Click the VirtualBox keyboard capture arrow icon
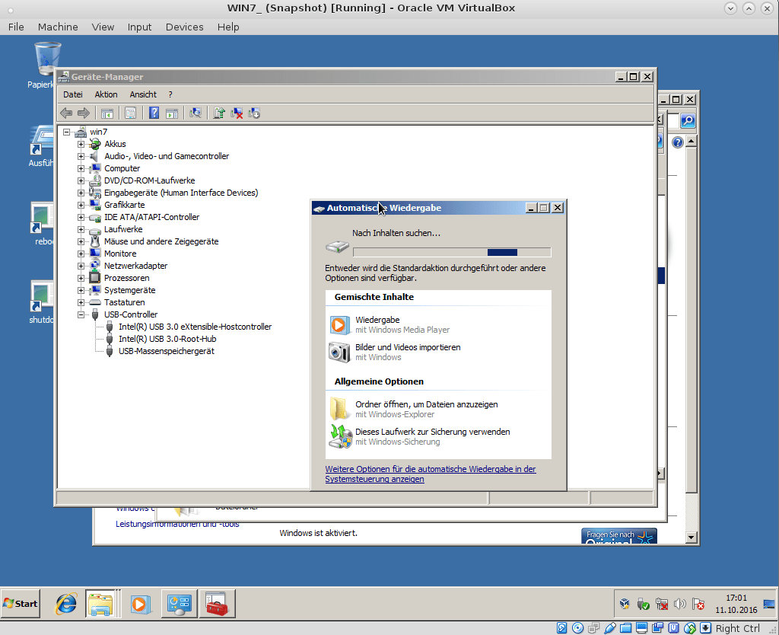The image size is (779, 635). click(705, 628)
